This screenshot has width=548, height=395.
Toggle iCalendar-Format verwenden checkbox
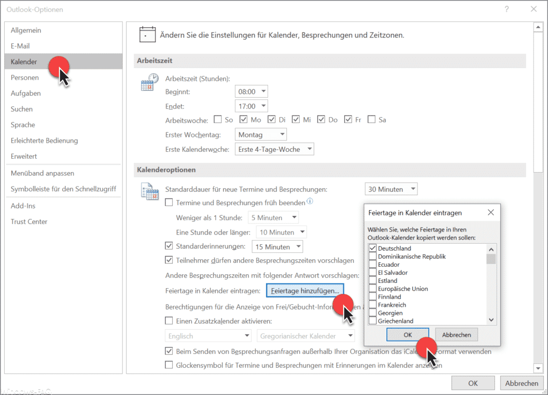coord(169,351)
